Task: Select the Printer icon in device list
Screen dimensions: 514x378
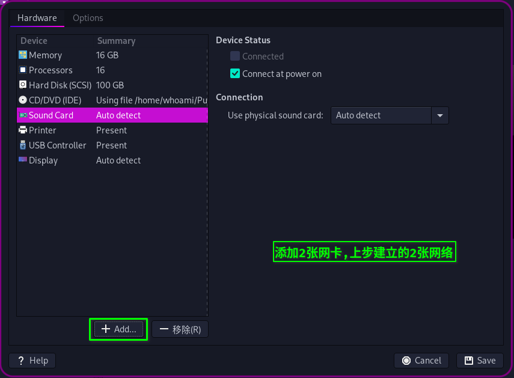Action: coord(23,130)
